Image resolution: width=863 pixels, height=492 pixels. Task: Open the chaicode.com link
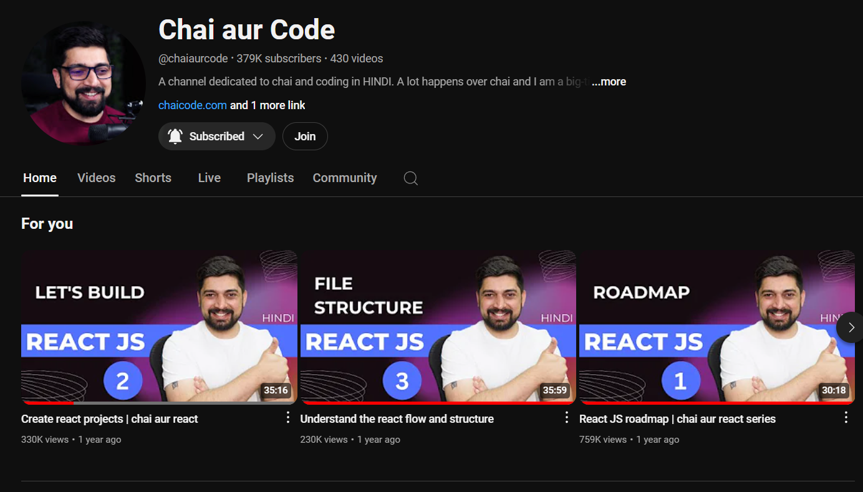[x=193, y=105]
